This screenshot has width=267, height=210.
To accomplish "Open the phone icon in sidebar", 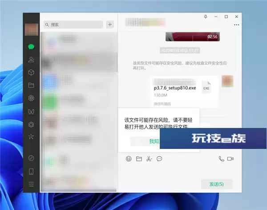I will click(31, 172).
